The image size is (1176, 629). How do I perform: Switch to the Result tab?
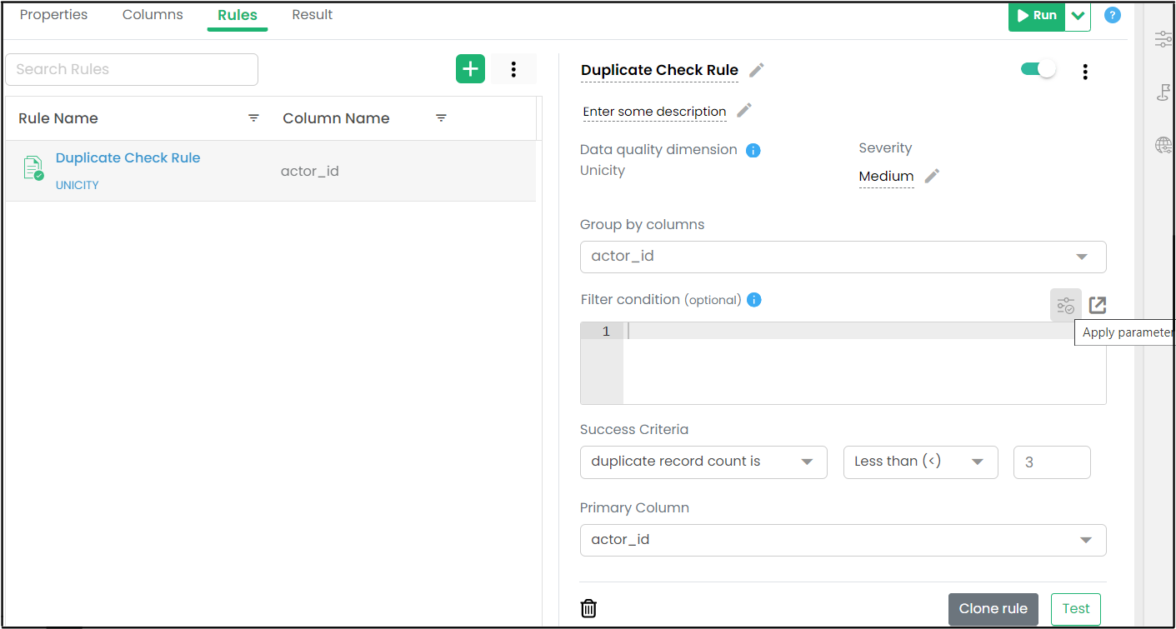[x=313, y=15]
